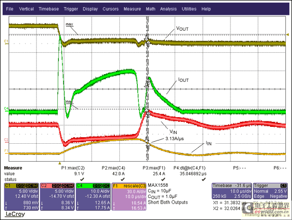Select measurement P4:dt@lv(C4,F1)

(190, 168)
